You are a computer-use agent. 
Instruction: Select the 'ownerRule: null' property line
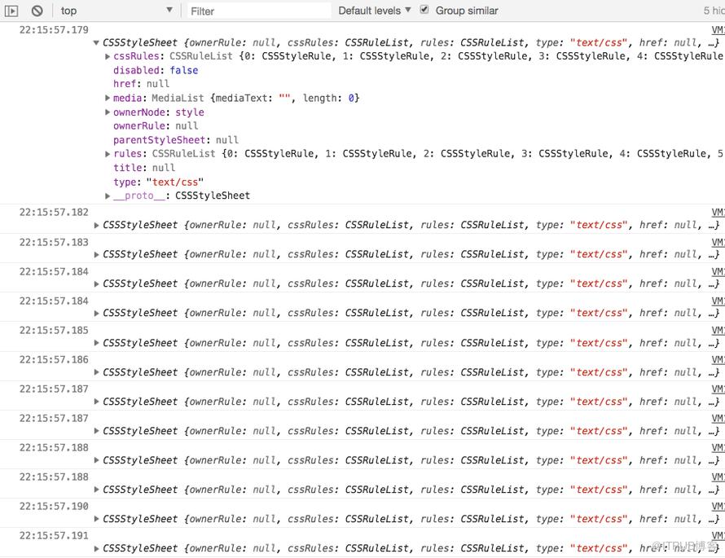click(x=156, y=126)
